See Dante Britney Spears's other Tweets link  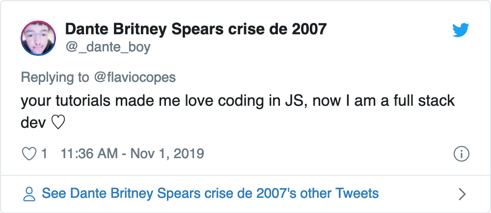tap(210, 193)
